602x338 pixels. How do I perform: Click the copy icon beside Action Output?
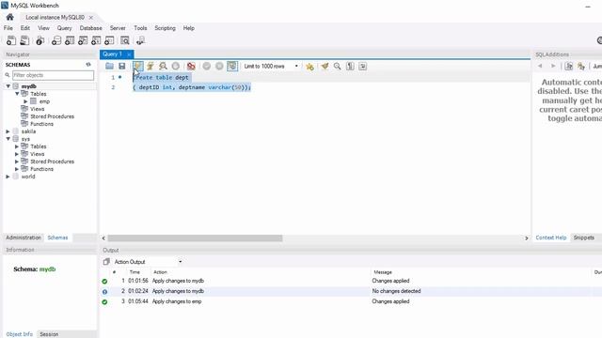(106, 262)
